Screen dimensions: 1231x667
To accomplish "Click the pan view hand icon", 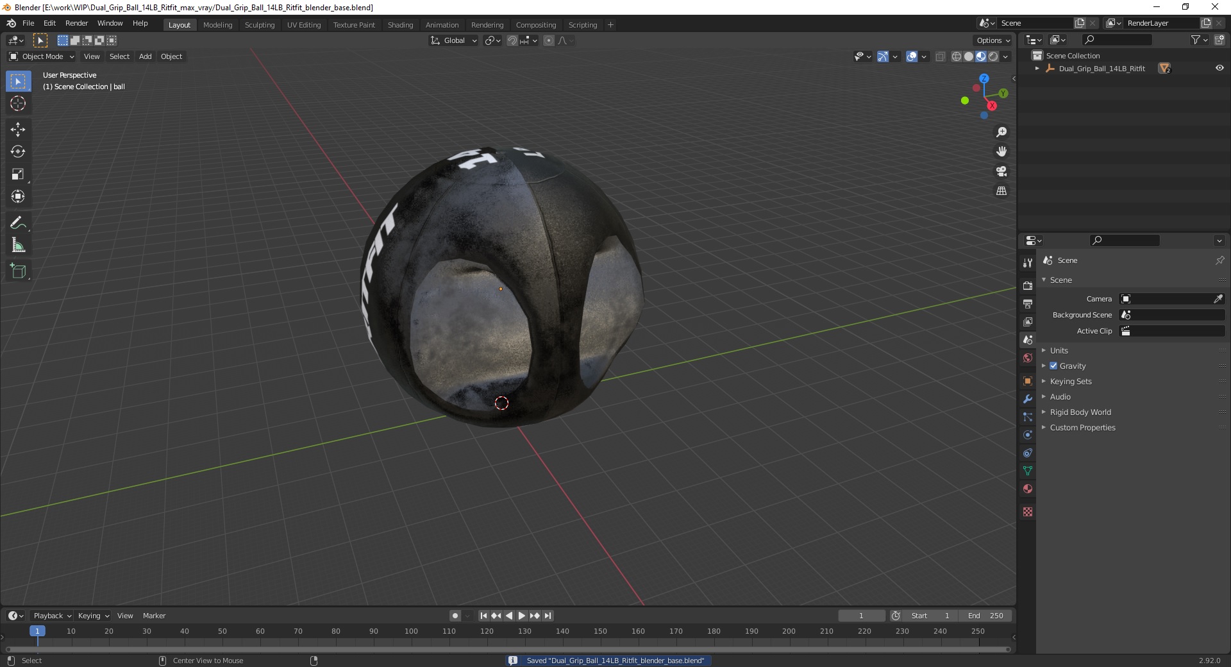I will point(1001,152).
